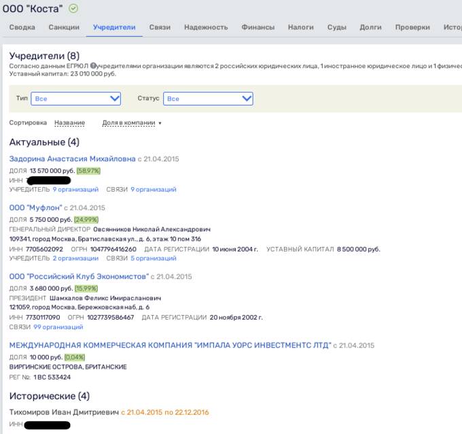Image resolution: width=462 pixels, height=434 pixels.
Task: Open the ООО "Муфлон" company link
Action: point(35,207)
